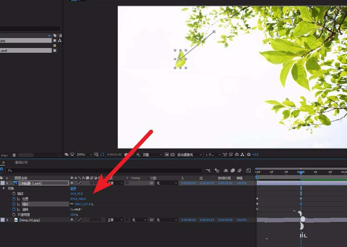Select the .psd item in project panel

point(26,50)
